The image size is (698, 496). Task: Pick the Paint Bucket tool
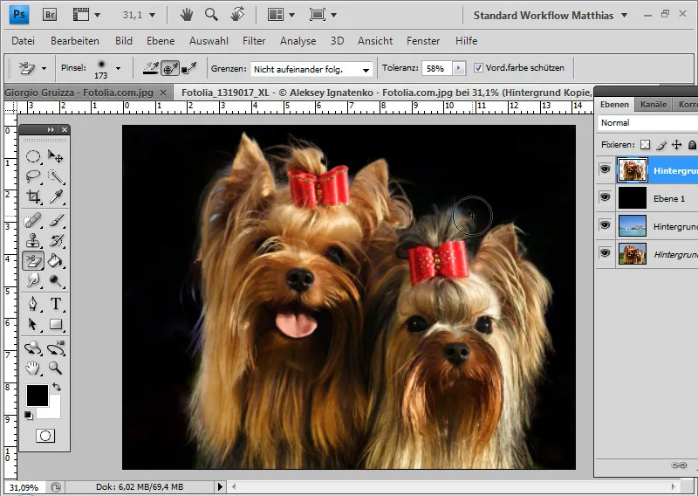point(56,260)
